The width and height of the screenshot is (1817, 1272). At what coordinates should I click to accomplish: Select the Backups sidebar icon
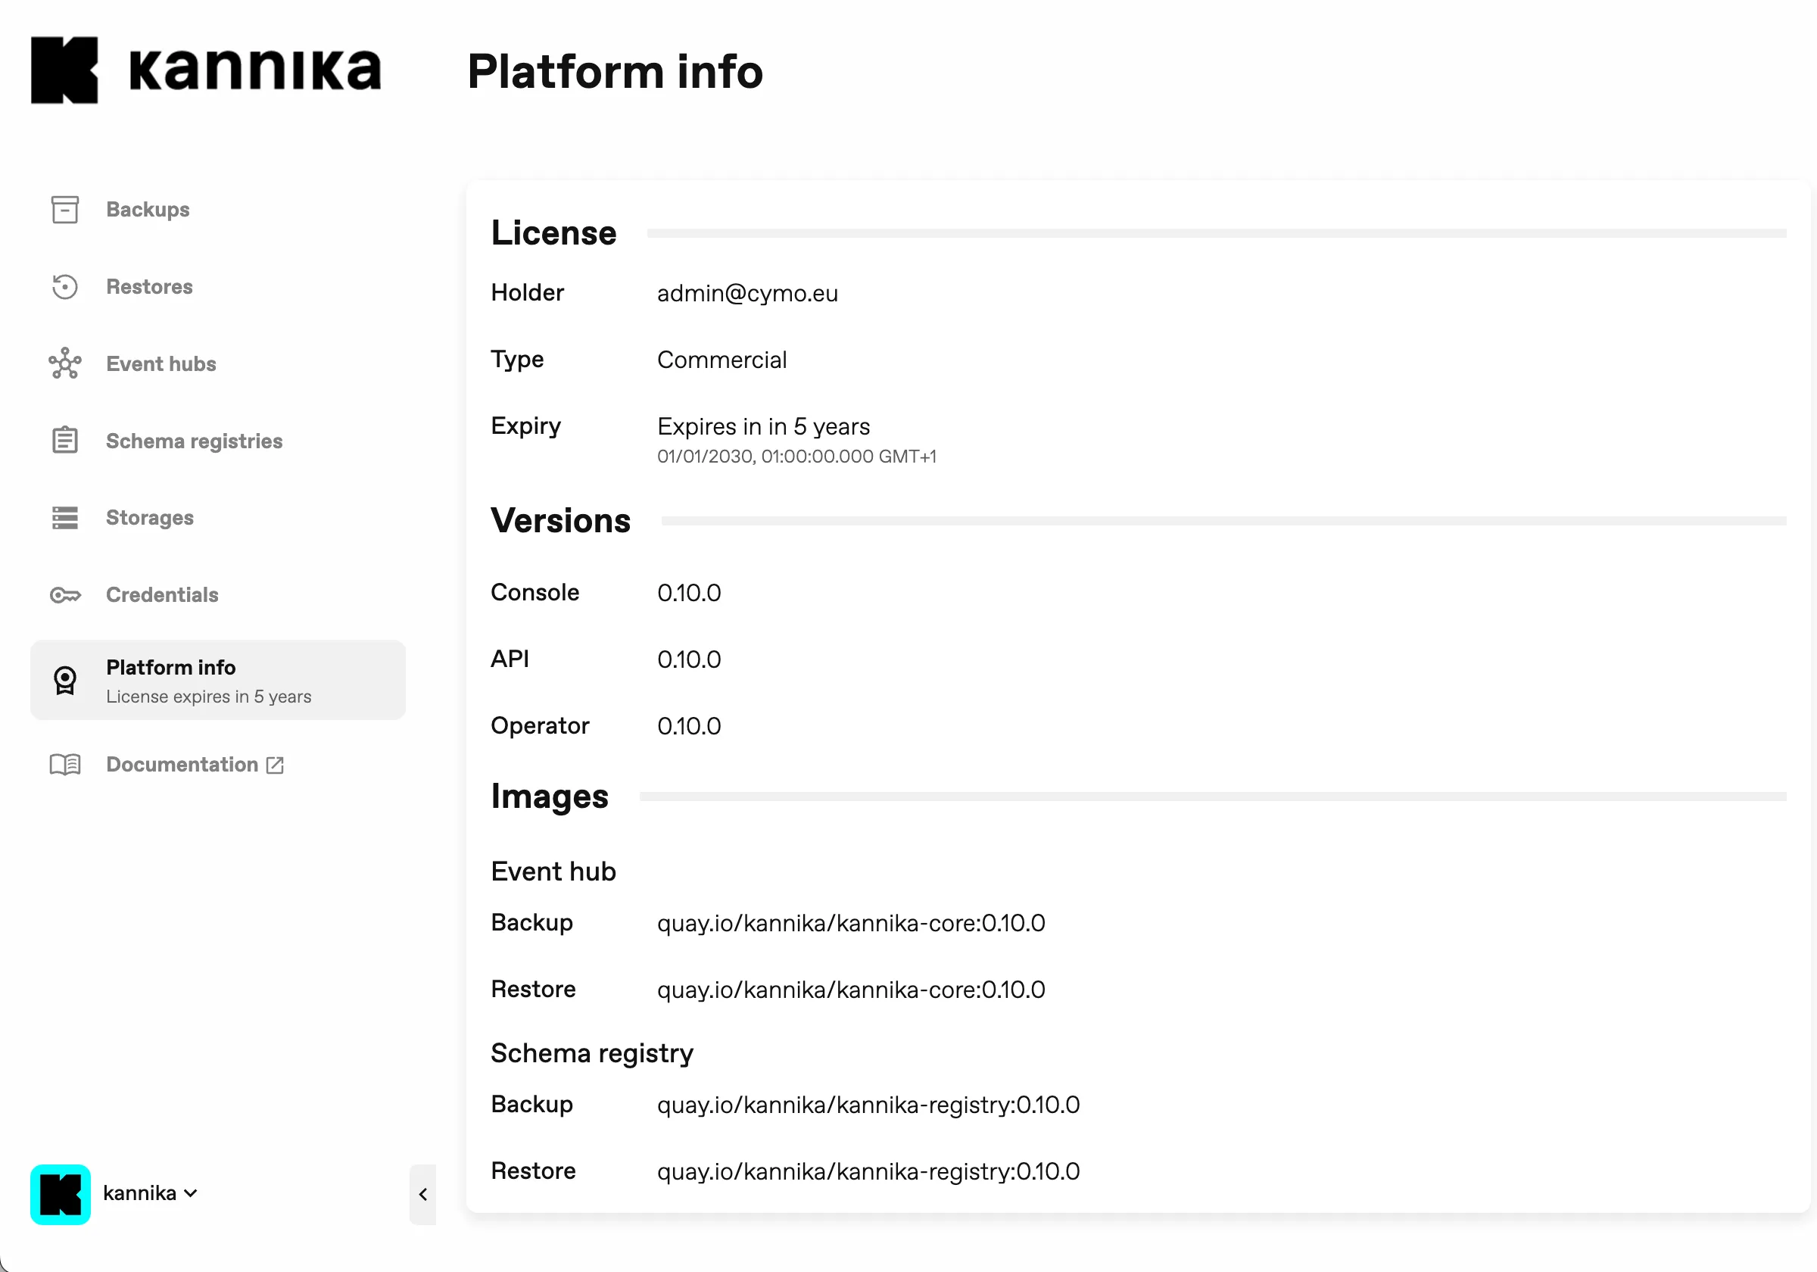[x=64, y=209]
